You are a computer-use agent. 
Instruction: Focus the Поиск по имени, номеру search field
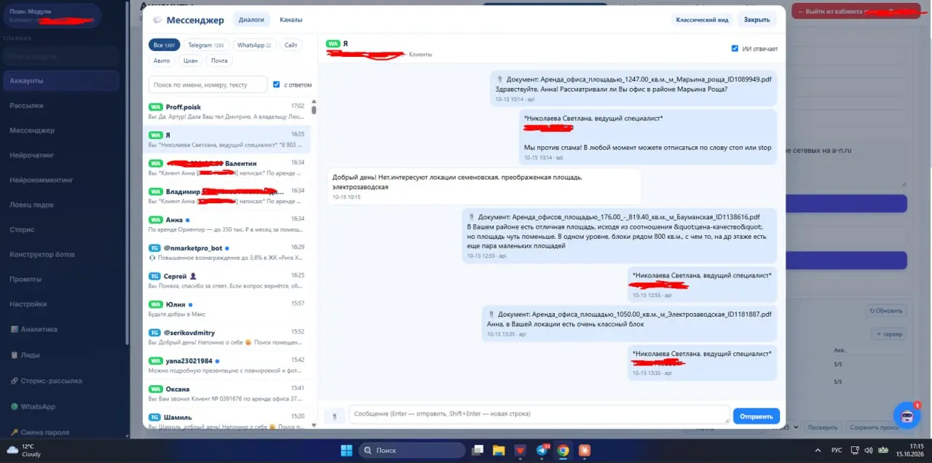point(208,84)
